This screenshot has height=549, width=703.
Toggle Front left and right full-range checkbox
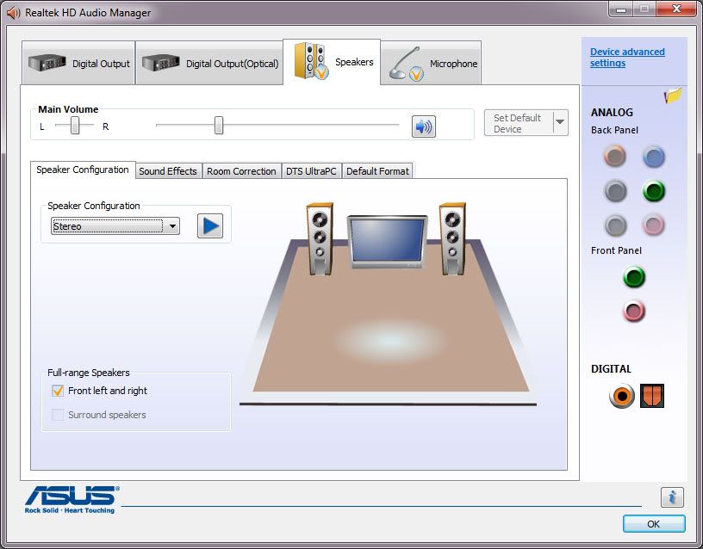pyautogui.click(x=58, y=391)
